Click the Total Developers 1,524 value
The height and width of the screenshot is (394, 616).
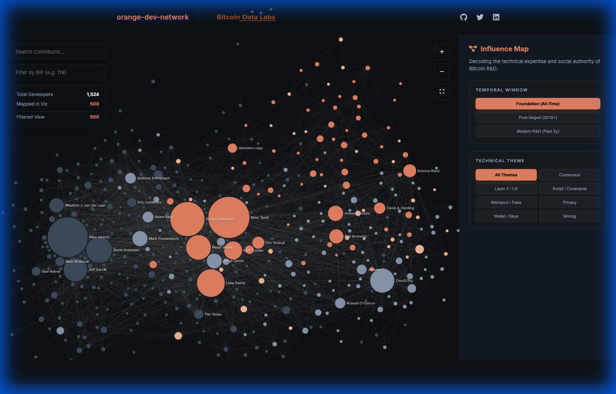coord(93,94)
